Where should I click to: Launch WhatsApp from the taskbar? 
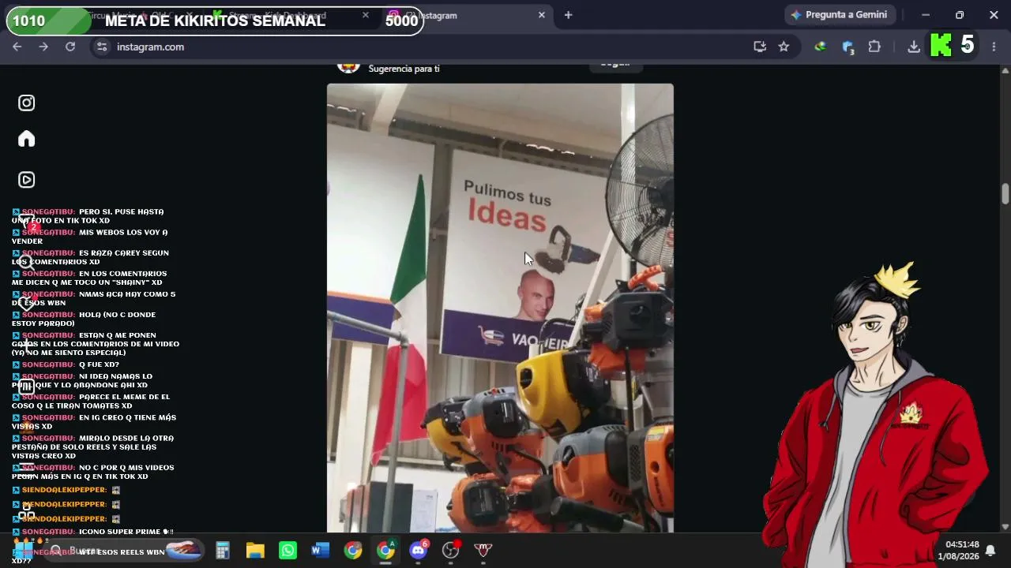click(x=288, y=550)
